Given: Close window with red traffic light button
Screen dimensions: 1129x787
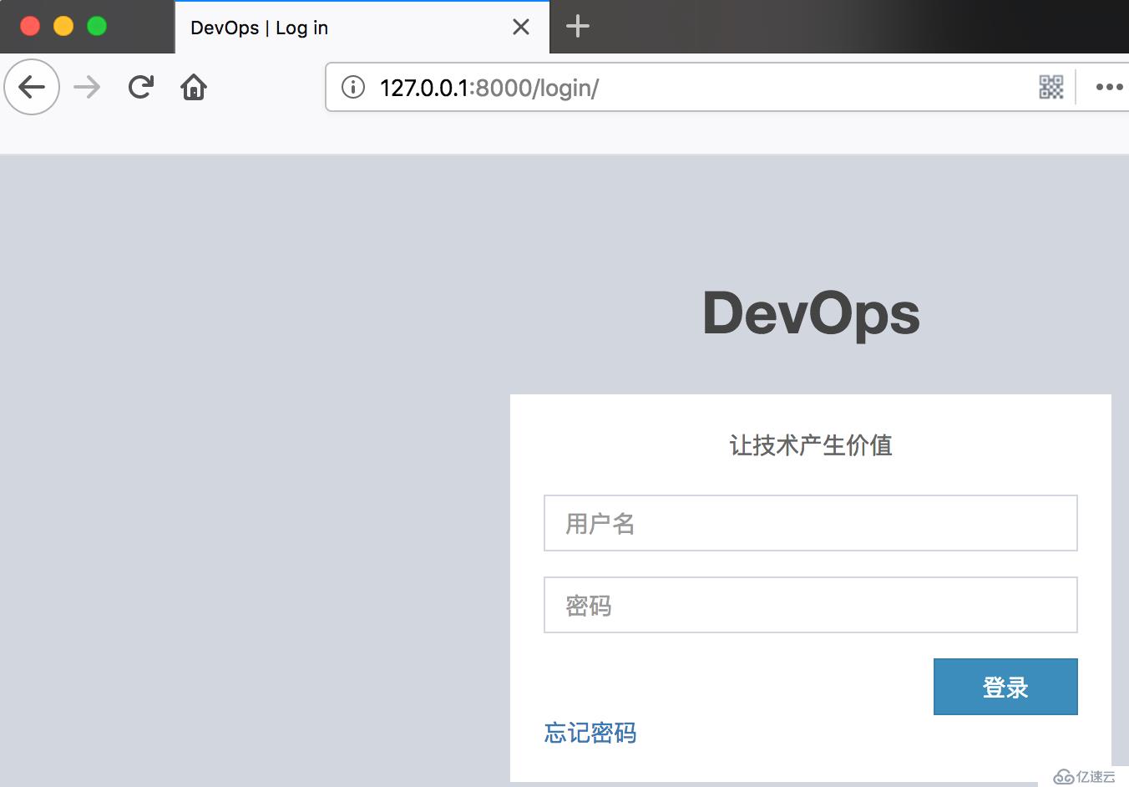Looking at the screenshot, I should tap(30, 26).
